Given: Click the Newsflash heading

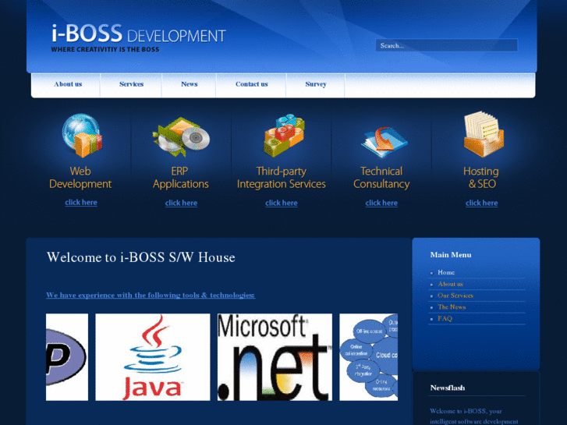Looking at the screenshot, I should coord(448,388).
